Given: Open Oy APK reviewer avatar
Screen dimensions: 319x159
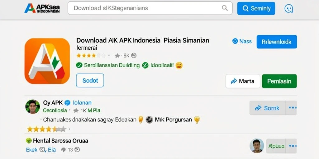Looking at the screenshot, I should (32, 107).
